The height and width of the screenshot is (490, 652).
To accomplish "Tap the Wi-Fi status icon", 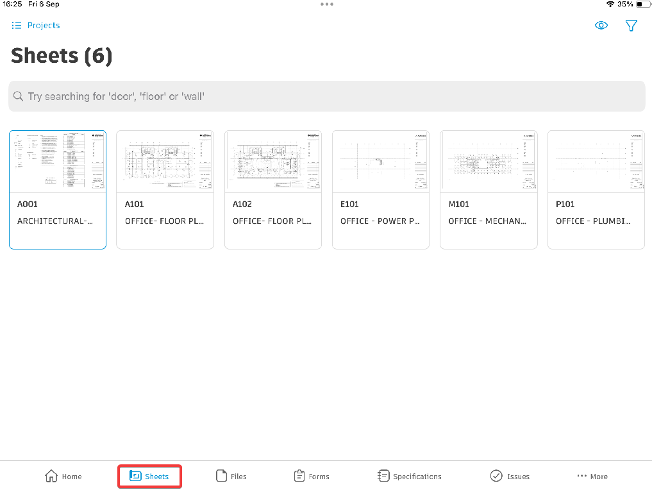I will click(x=610, y=4).
